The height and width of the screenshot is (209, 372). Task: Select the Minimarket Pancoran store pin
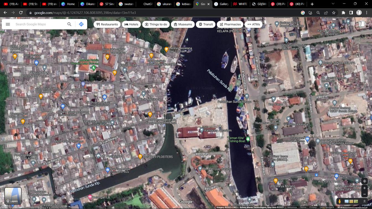(x=79, y=146)
